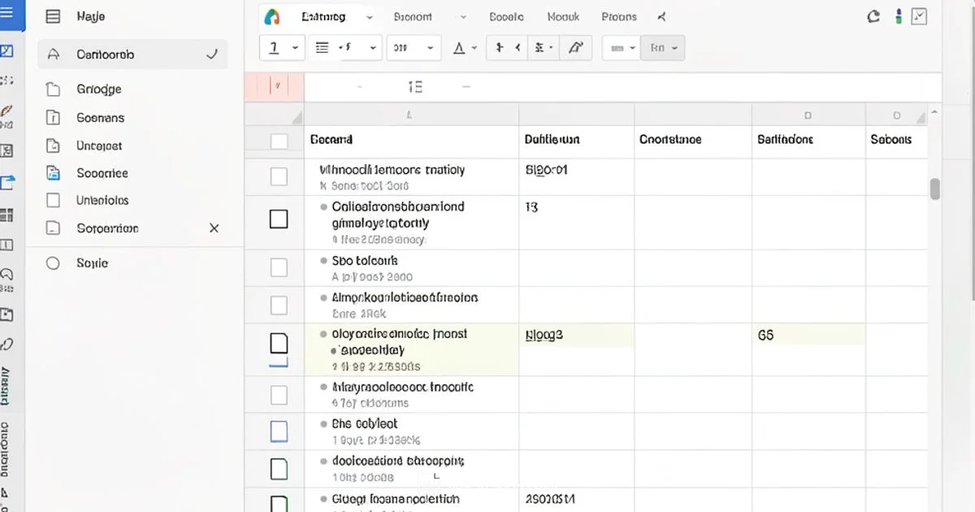Select the format painter pen icon
The height and width of the screenshot is (512, 975).
[x=576, y=47]
